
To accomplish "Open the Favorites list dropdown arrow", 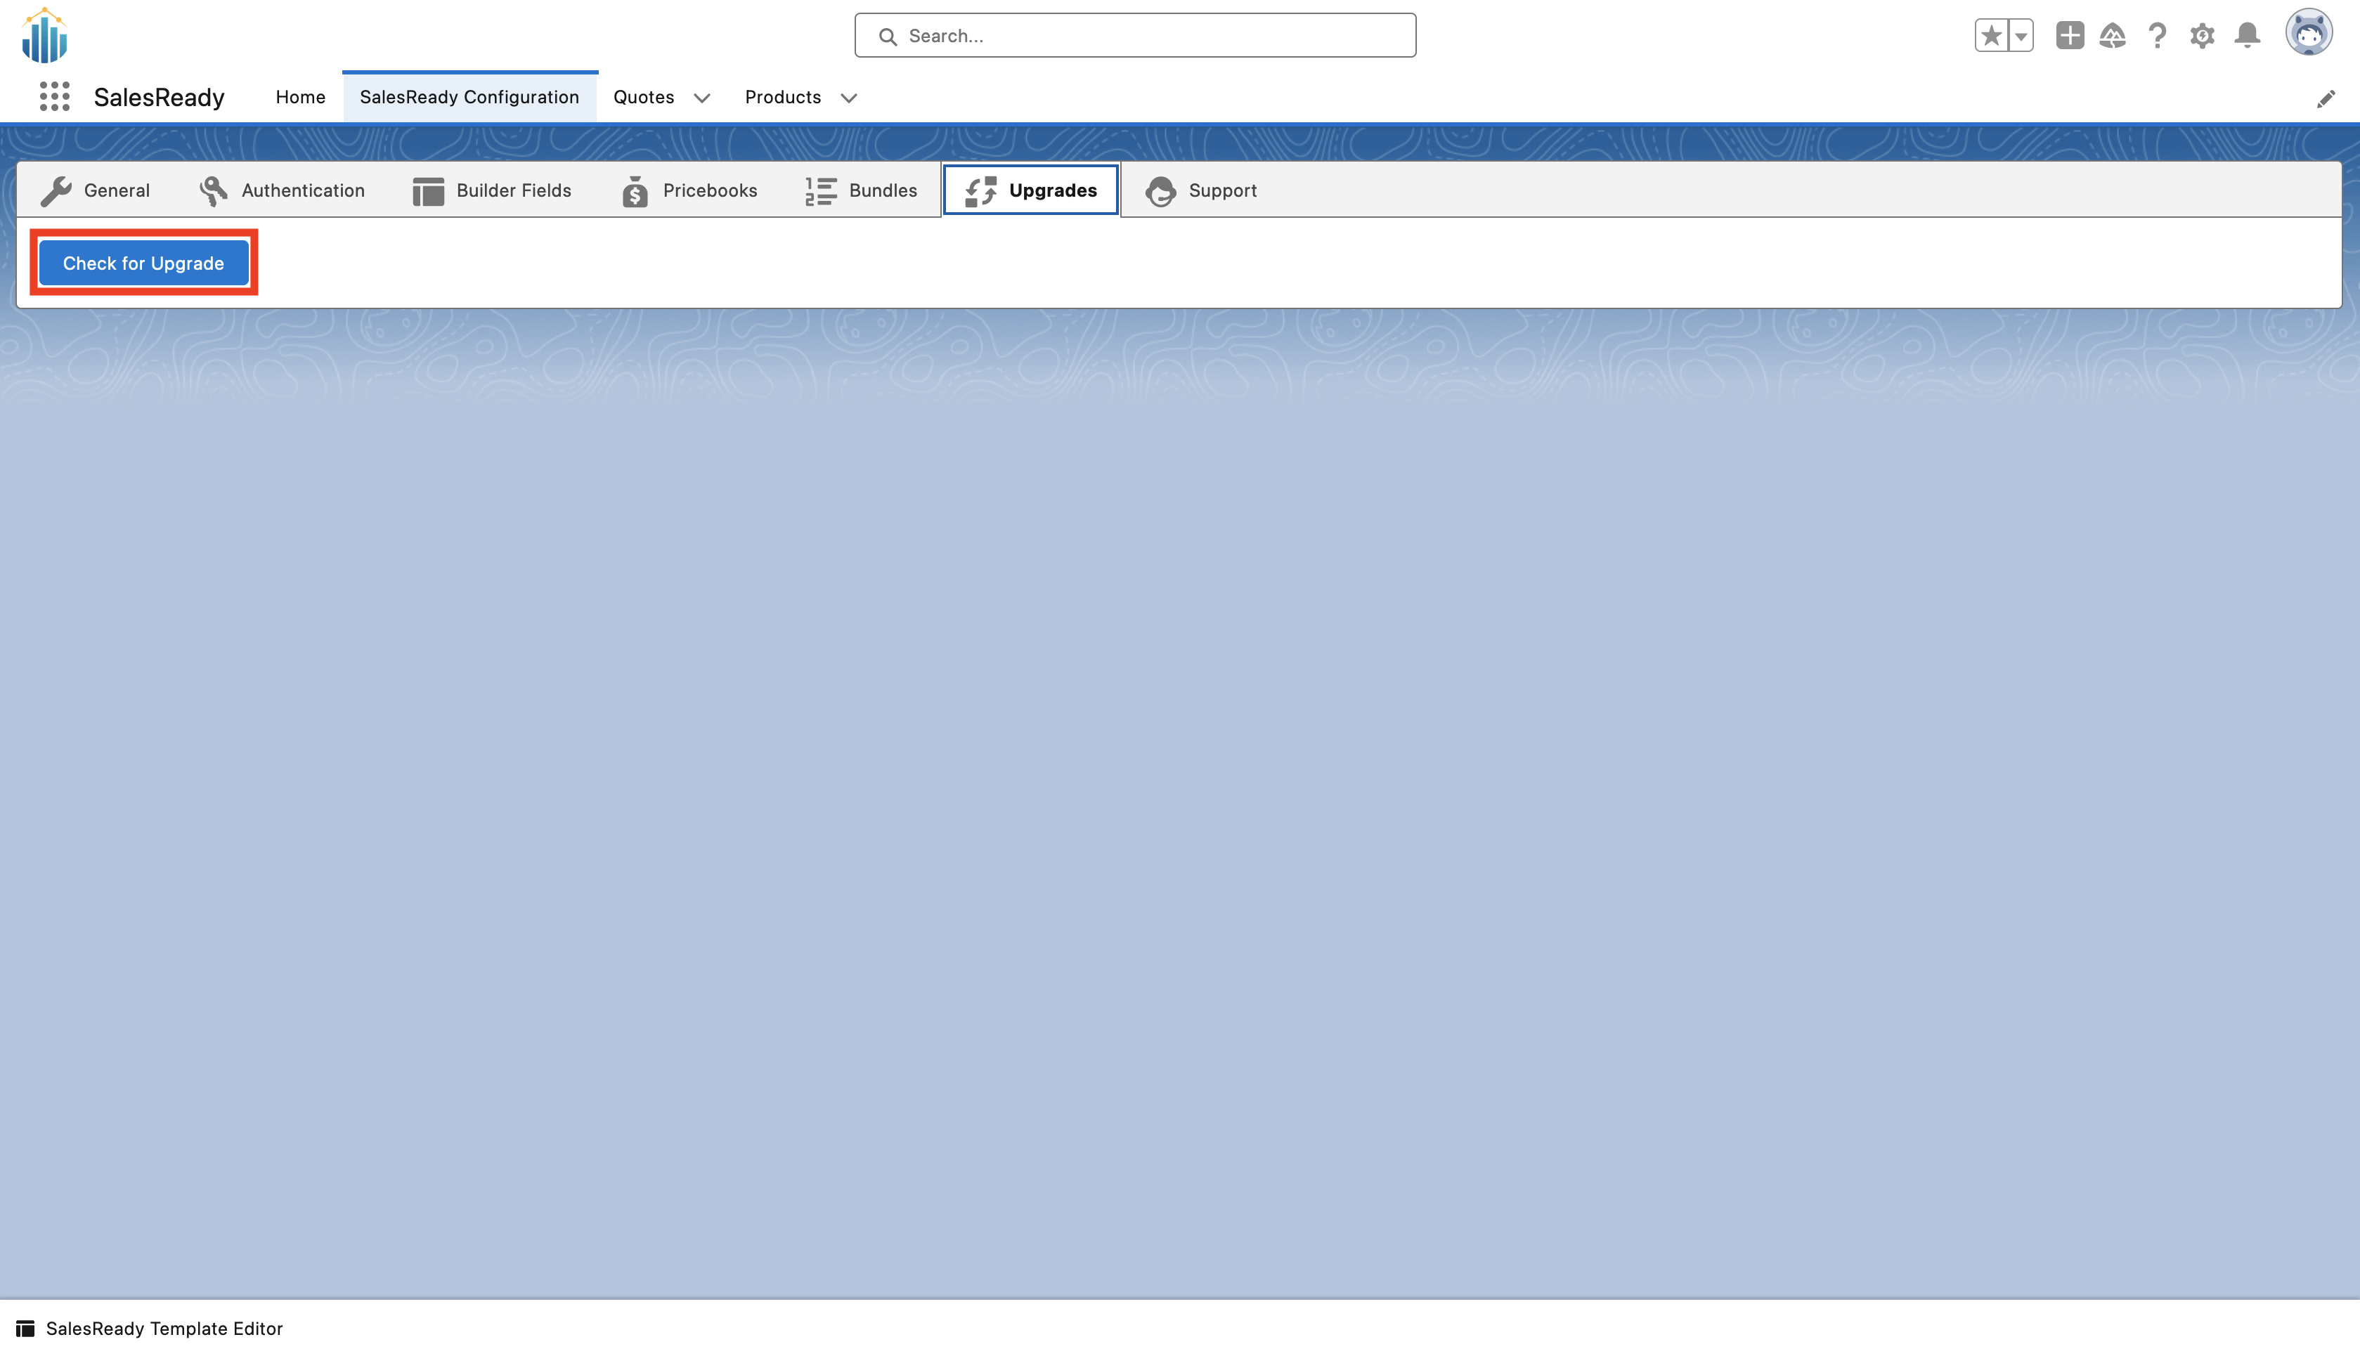I will [x=2020, y=35].
